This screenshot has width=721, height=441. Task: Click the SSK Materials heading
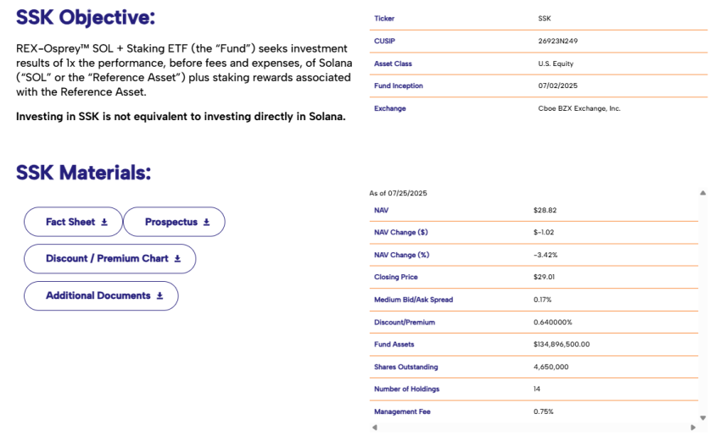83,173
